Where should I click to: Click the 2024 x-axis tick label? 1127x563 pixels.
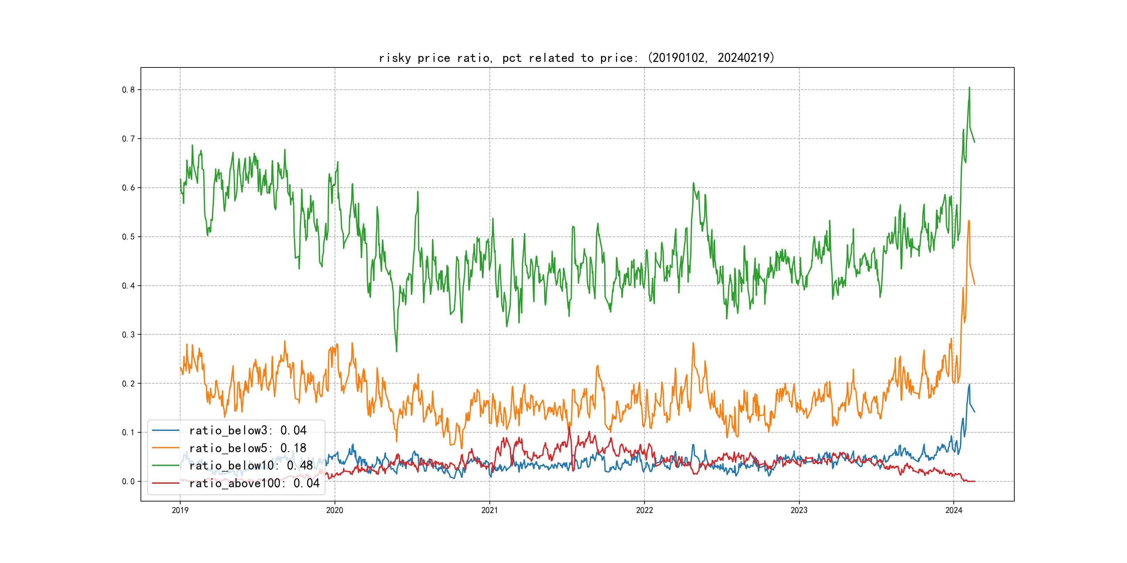[954, 510]
